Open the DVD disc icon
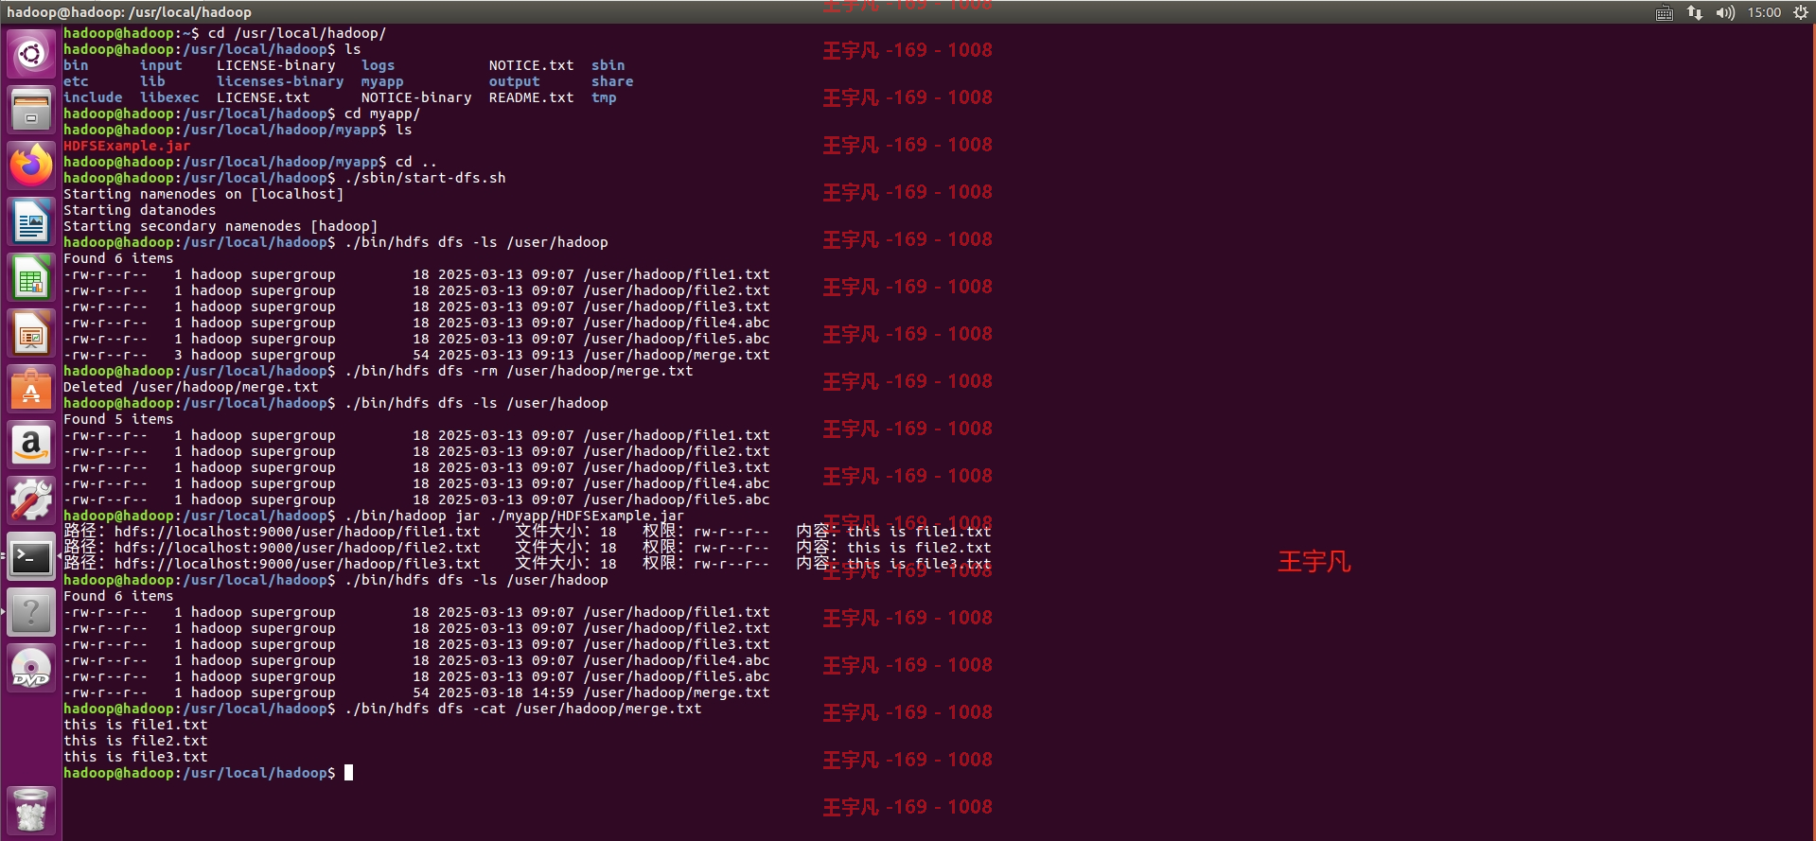The height and width of the screenshot is (841, 1816). 31,668
